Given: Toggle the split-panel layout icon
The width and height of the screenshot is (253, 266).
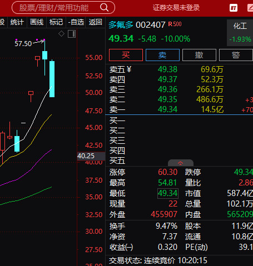Looking at the screenshot, I should [72, 34].
